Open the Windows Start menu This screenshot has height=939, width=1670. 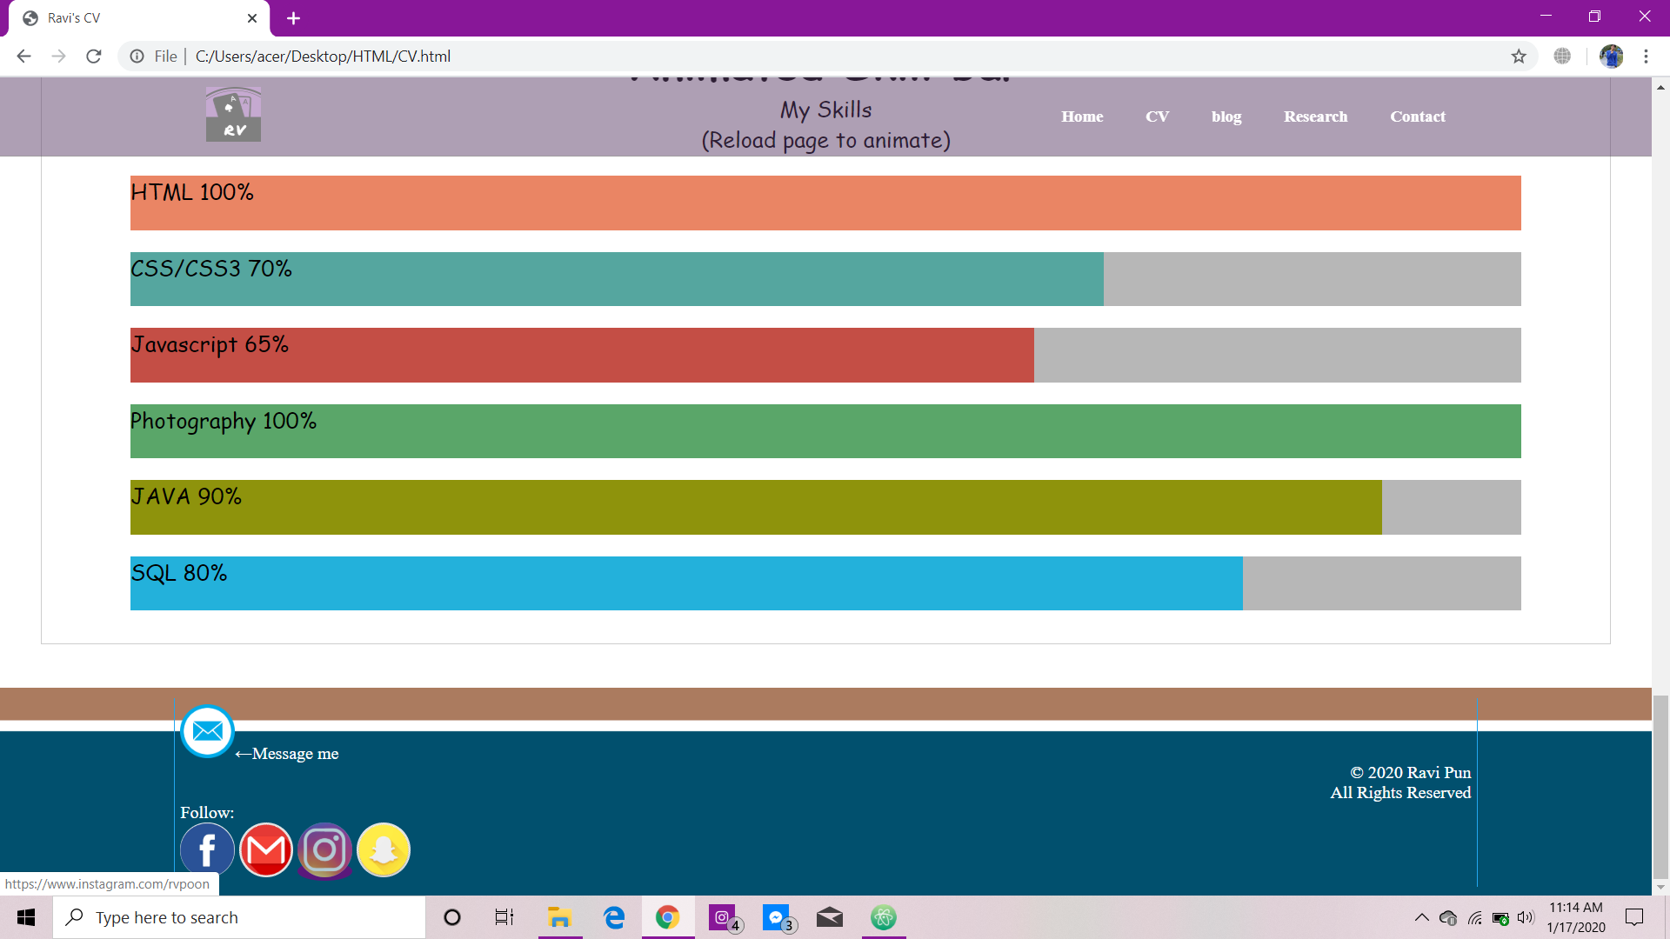tap(26, 917)
